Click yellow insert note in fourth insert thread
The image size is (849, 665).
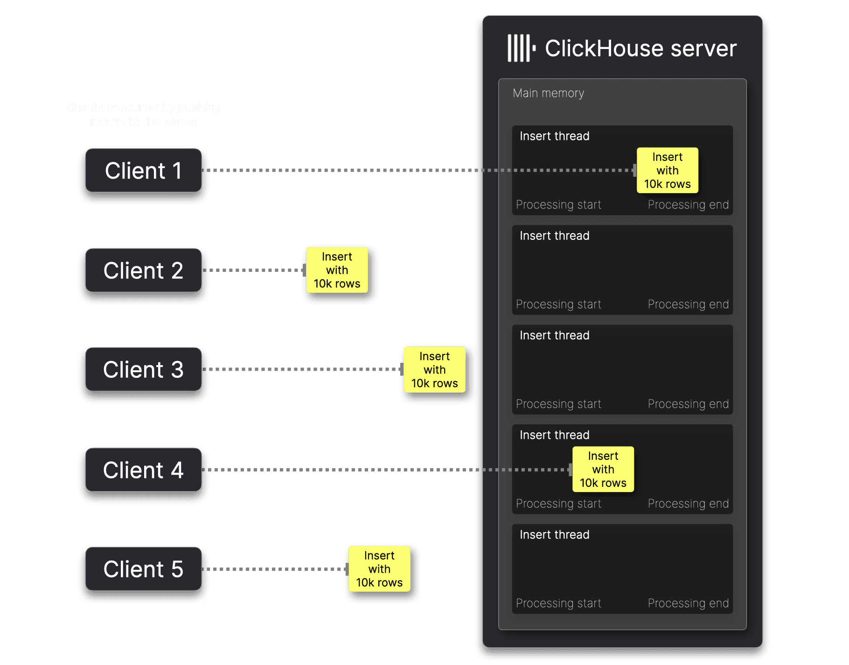click(603, 469)
